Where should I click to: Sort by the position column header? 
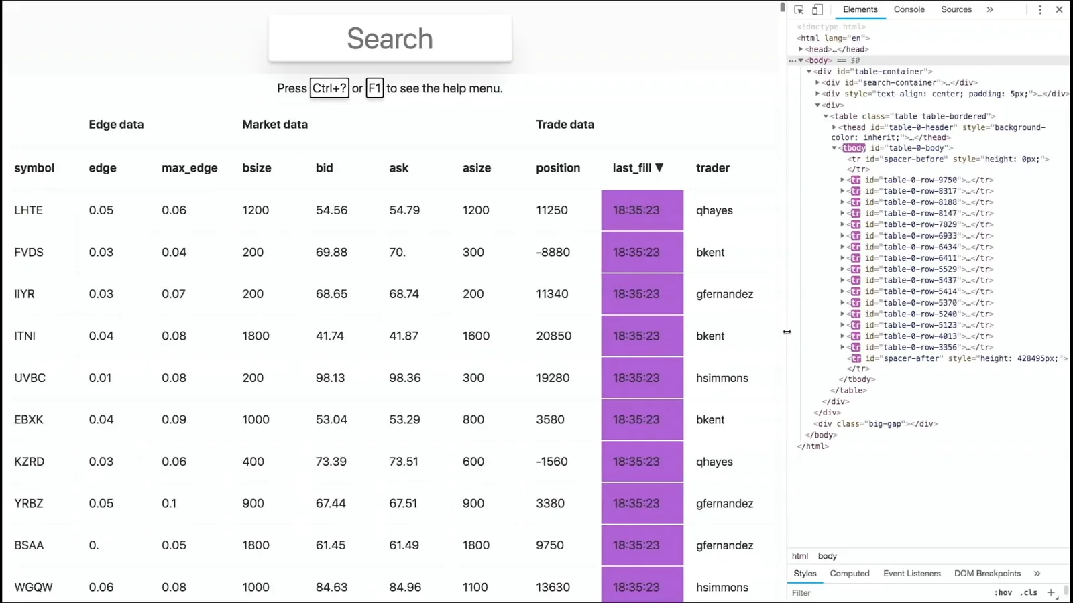tap(558, 168)
